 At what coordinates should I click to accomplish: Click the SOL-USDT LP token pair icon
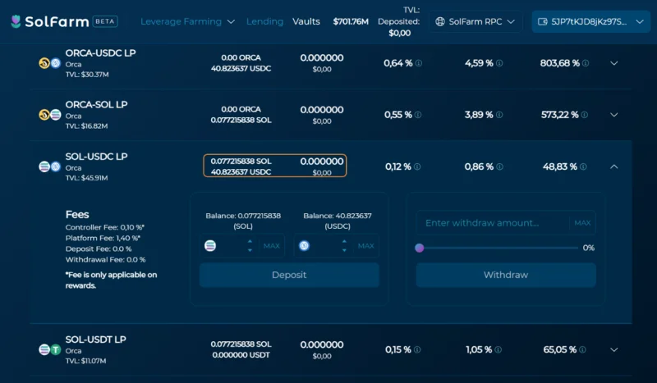(50, 349)
